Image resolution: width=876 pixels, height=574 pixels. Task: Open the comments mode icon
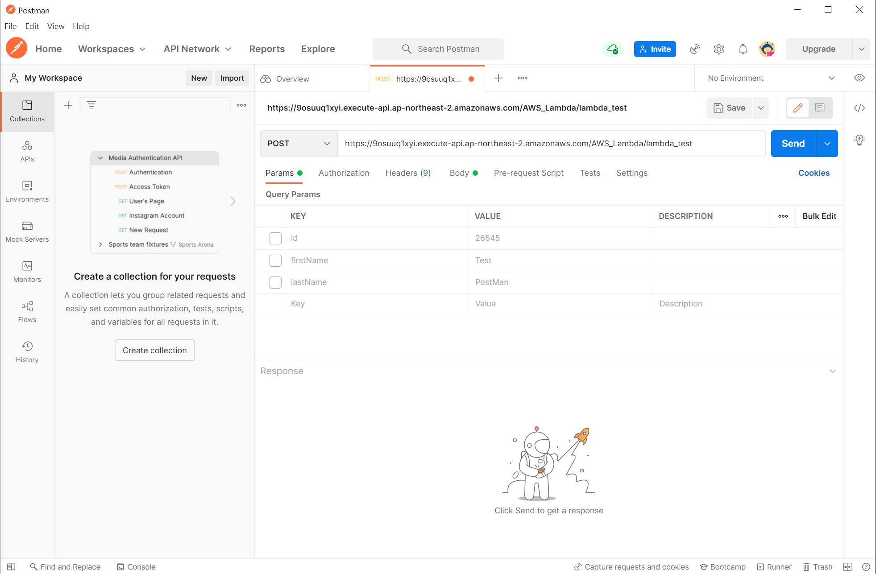(x=820, y=107)
